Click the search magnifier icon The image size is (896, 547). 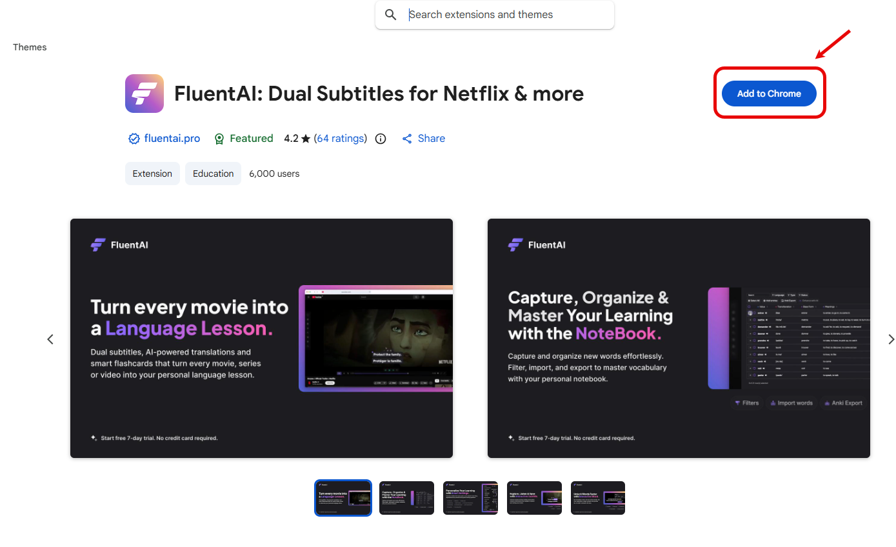coord(390,15)
